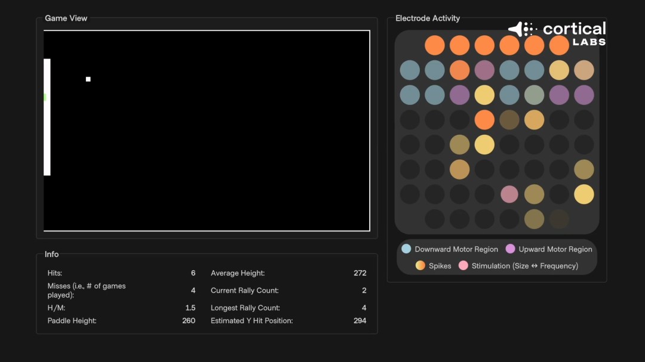Select the Electrode Activity panel title
The height and width of the screenshot is (362, 645).
428,18
